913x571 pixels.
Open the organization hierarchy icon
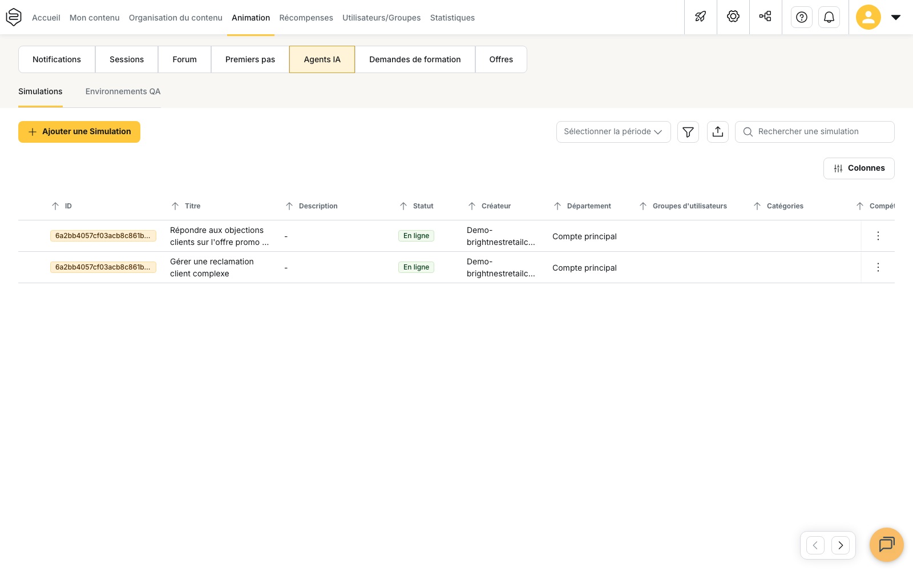click(x=766, y=17)
